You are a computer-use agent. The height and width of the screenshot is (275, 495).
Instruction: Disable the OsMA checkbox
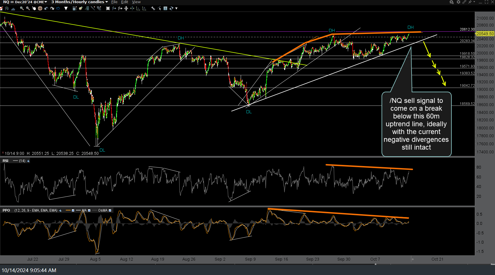tap(110, 210)
